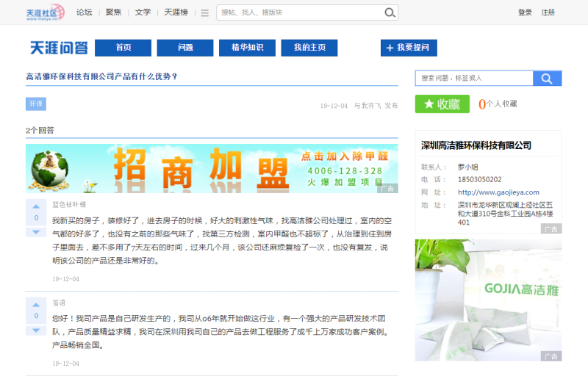The image size is (588, 376).
Task: Click 登录 in the top right
Action: (x=525, y=12)
